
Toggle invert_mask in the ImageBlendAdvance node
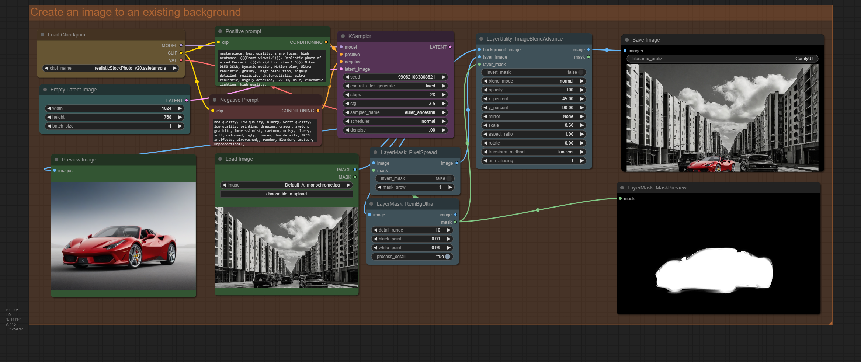[x=534, y=72]
